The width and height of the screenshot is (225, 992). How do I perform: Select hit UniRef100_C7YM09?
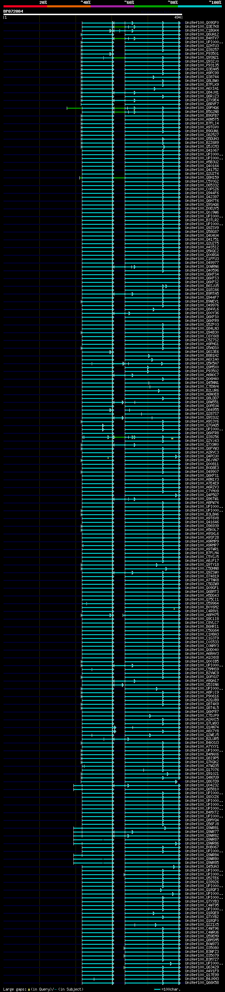coord(202,491)
